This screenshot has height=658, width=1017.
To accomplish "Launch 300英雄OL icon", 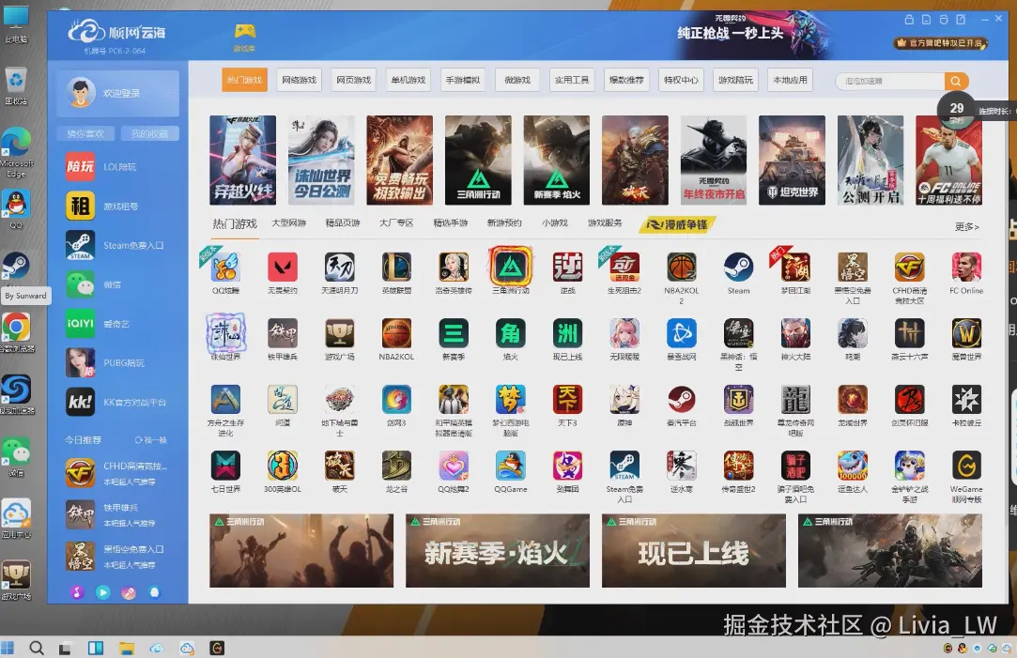I will pos(282,466).
